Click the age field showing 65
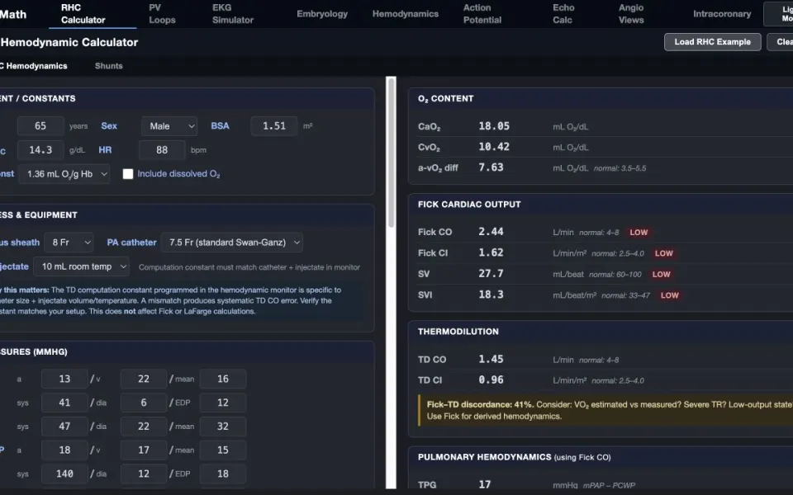This screenshot has width=793, height=495. 40,125
